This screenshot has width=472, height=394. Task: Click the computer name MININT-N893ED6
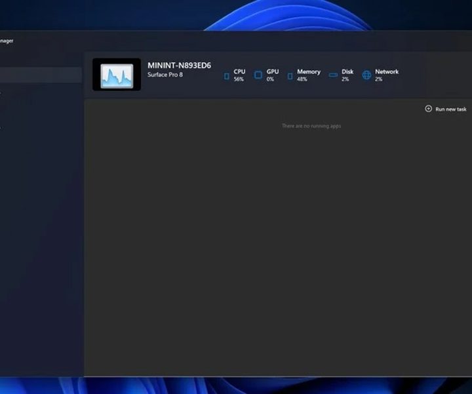click(x=179, y=66)
